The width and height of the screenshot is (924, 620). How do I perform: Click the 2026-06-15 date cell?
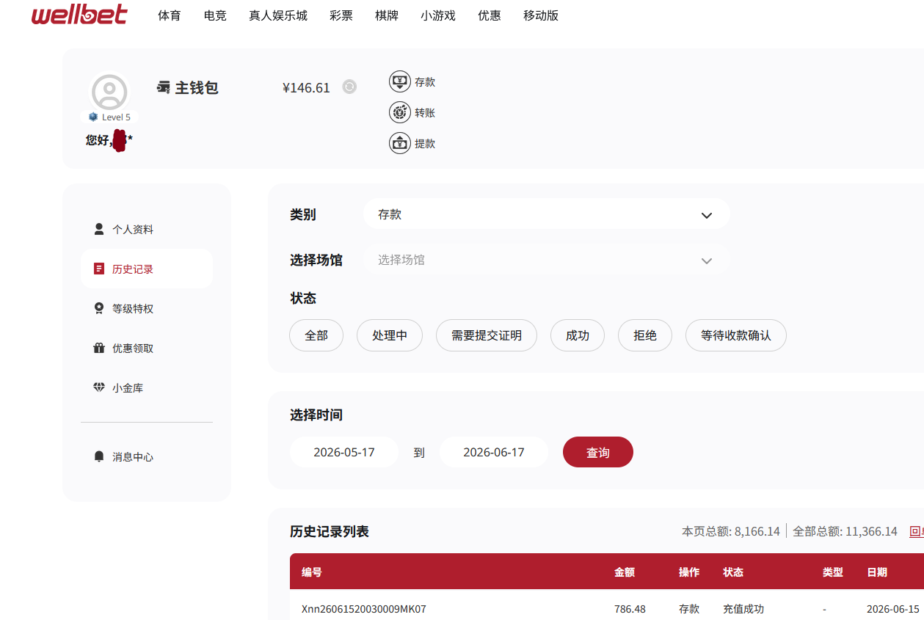point(893,609)
